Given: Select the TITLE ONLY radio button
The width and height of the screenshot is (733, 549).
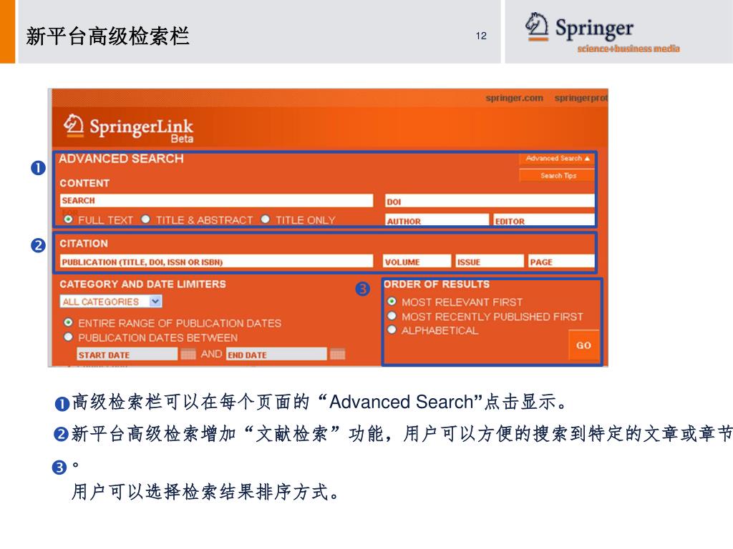Looking at the screenshot, I should (x=266, y=219).
